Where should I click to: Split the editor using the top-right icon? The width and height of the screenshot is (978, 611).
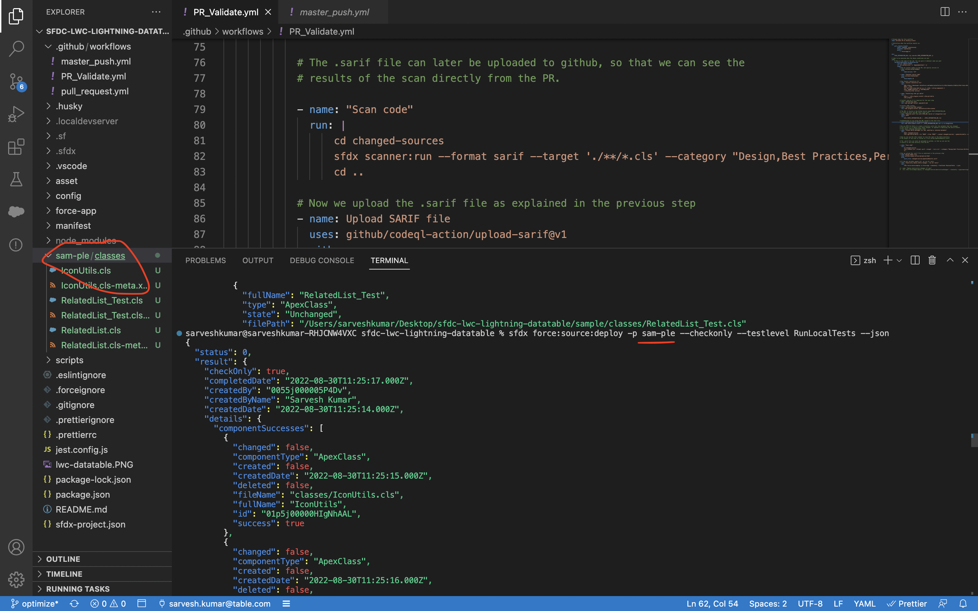[944, 12]
